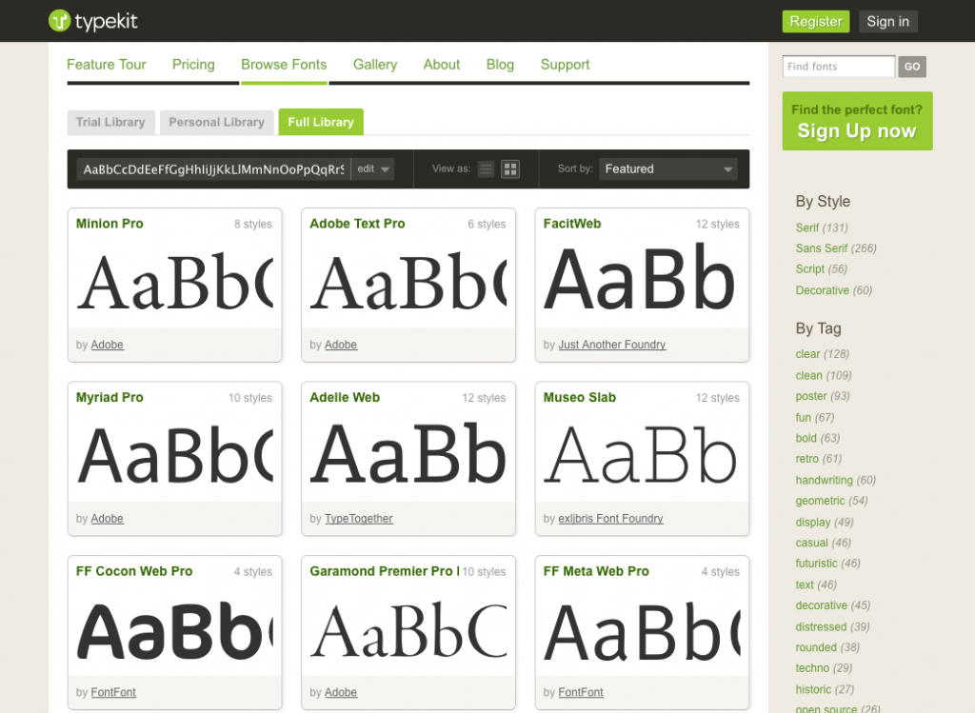Filter by the clean tag
The image size is (975, 713).
pos(809,375)
